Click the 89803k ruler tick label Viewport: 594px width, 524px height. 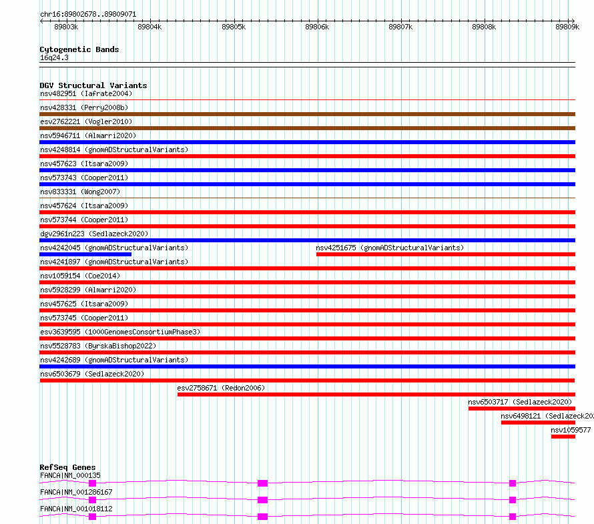[66, 27]
